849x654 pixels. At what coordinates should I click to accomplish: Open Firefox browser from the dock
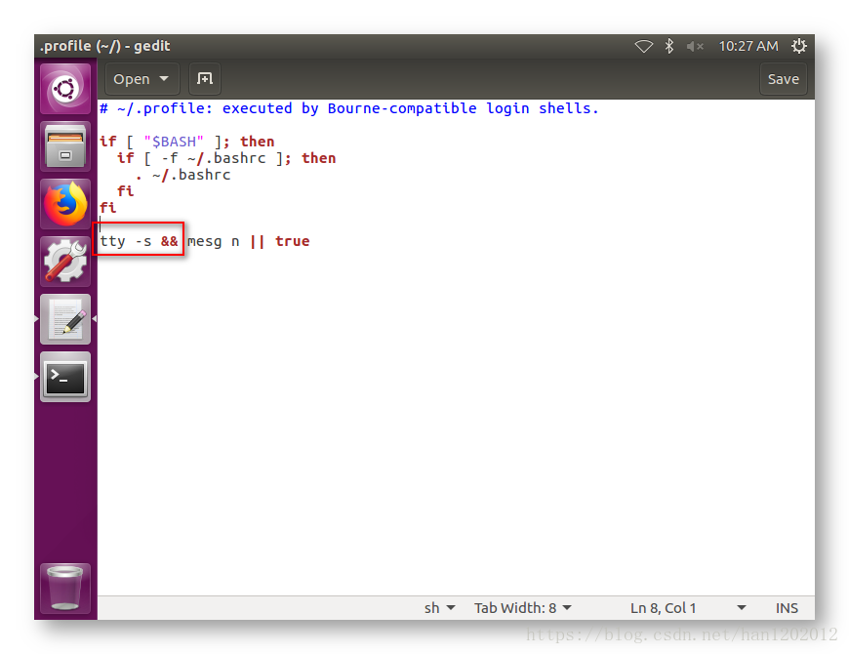coord(65,204)
